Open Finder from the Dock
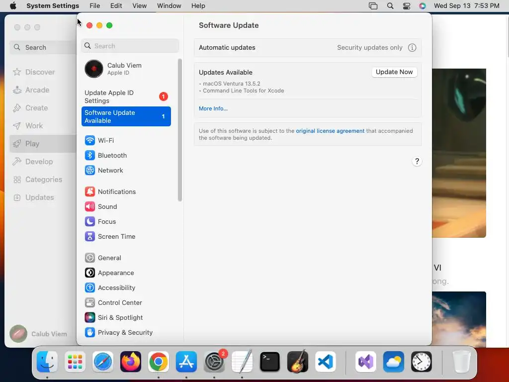509x382 pixels. (47, 362)
